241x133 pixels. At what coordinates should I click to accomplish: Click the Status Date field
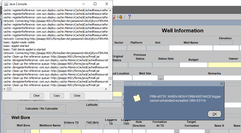pos(166,65)
